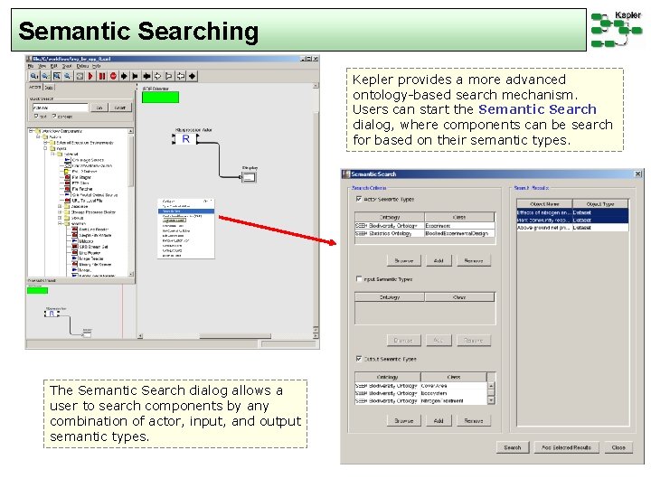The height and width of the screenshot is (488, 651).
Task: Expand the Storage Resource Broker folder
Action: [60, 212]
